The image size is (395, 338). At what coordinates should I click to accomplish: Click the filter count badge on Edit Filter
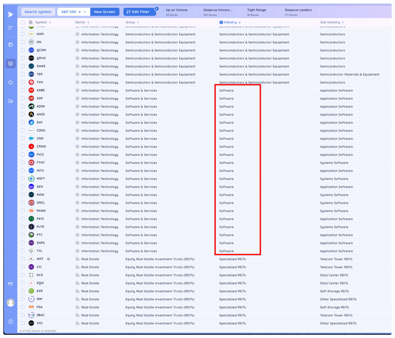(x=157, y=8)
